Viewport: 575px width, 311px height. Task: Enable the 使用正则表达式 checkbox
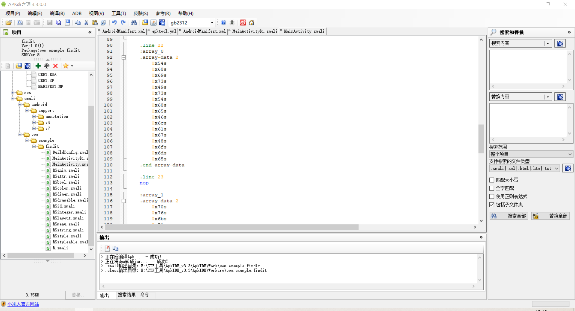[492, 196]
